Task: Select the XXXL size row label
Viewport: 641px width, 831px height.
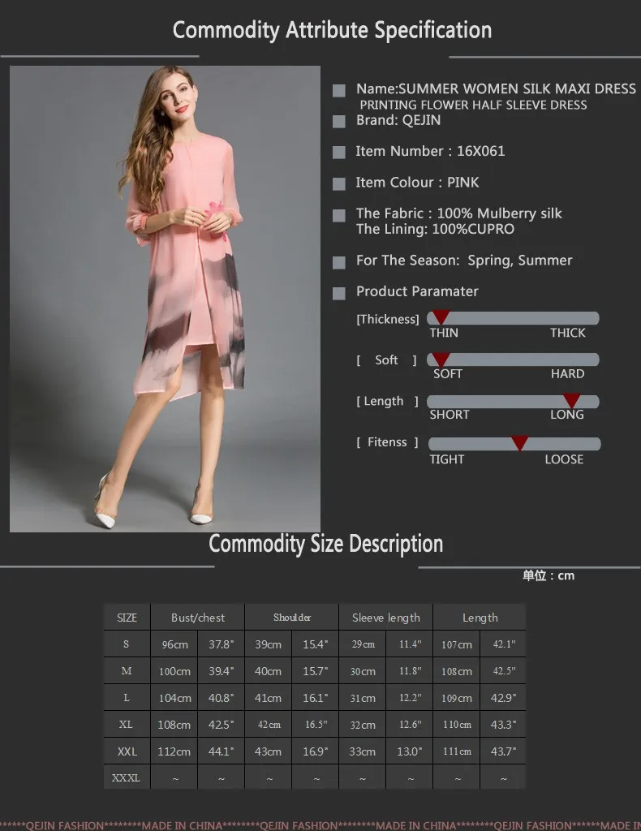Action: coord(126,777)
